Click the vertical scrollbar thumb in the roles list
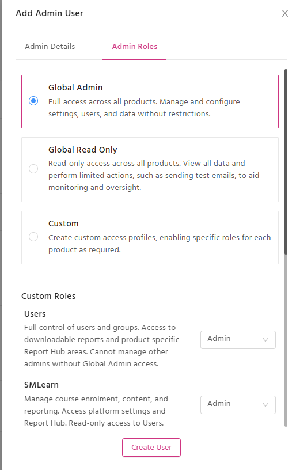 pos(286,162)
